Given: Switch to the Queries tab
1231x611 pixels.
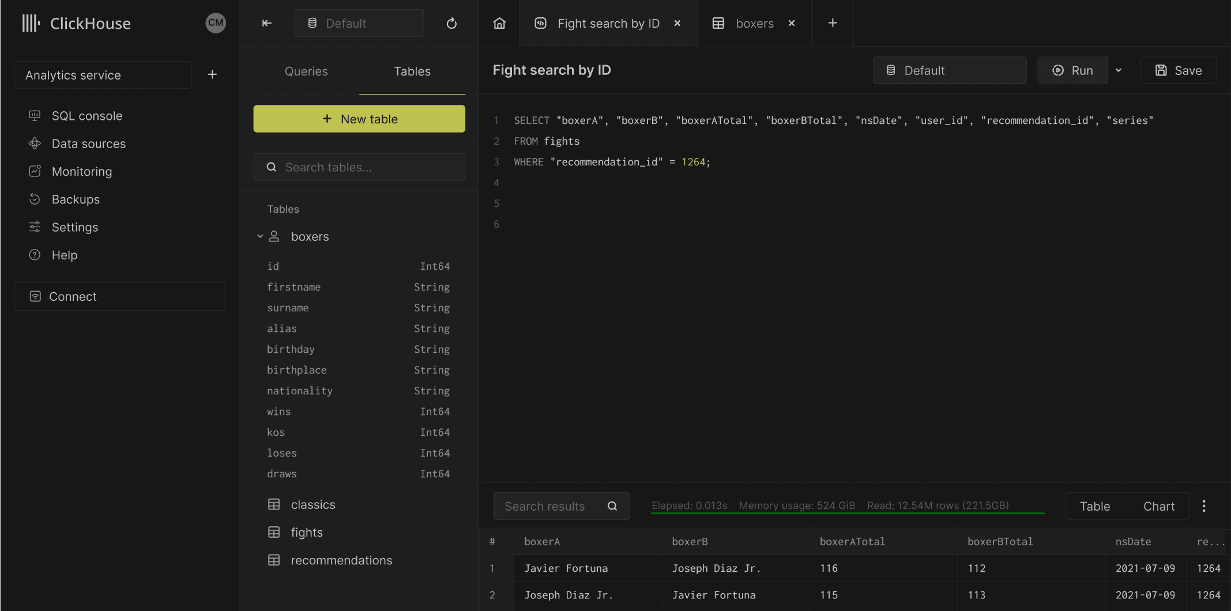Looking at the screenshot, I should [306, 71].
